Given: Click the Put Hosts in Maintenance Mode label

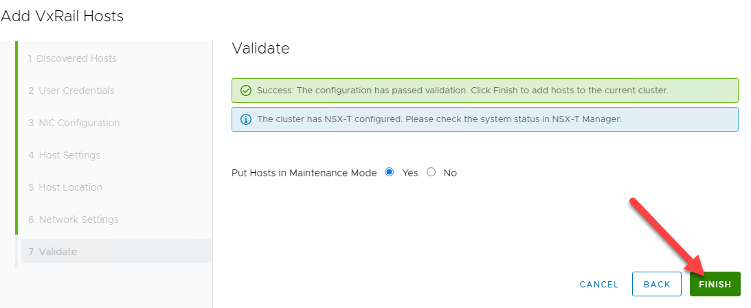Looking at the screenshot, I should (x=304, y=173).
